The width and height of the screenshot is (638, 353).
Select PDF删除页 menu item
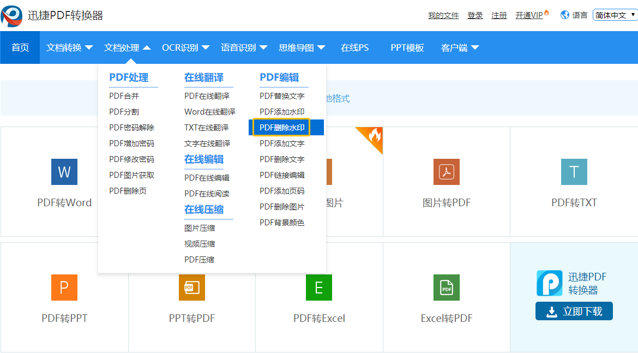coord(128,191)
